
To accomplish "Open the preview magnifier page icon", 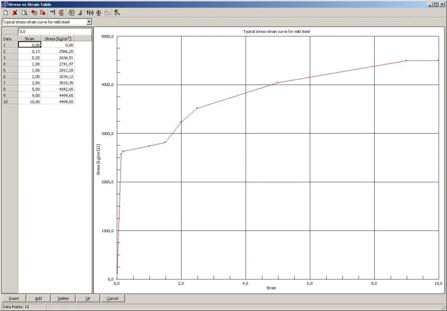I will (x=25, y=13).
